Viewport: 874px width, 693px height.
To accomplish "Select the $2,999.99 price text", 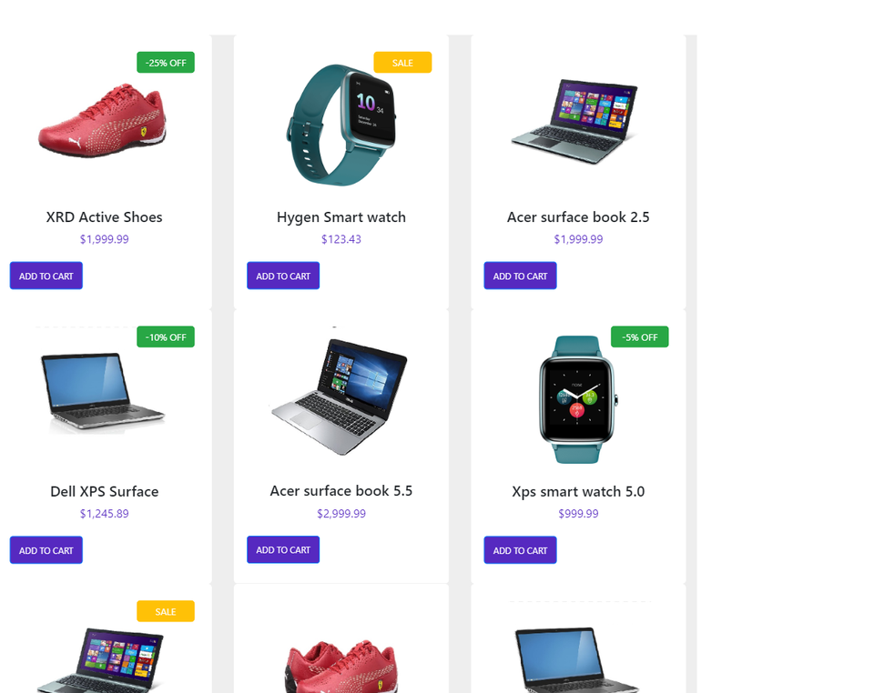I will pyautogui.click(x=341, y=513).
